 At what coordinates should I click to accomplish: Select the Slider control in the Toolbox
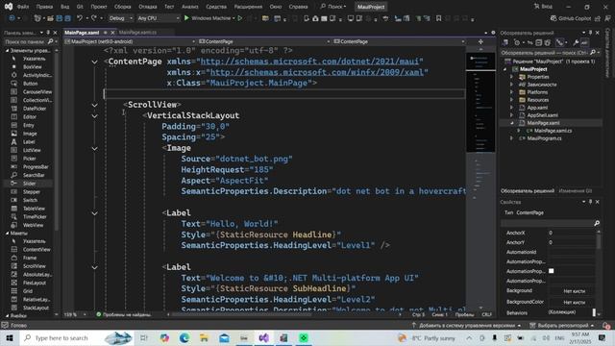pyautogui.click(x=29, y=184)
